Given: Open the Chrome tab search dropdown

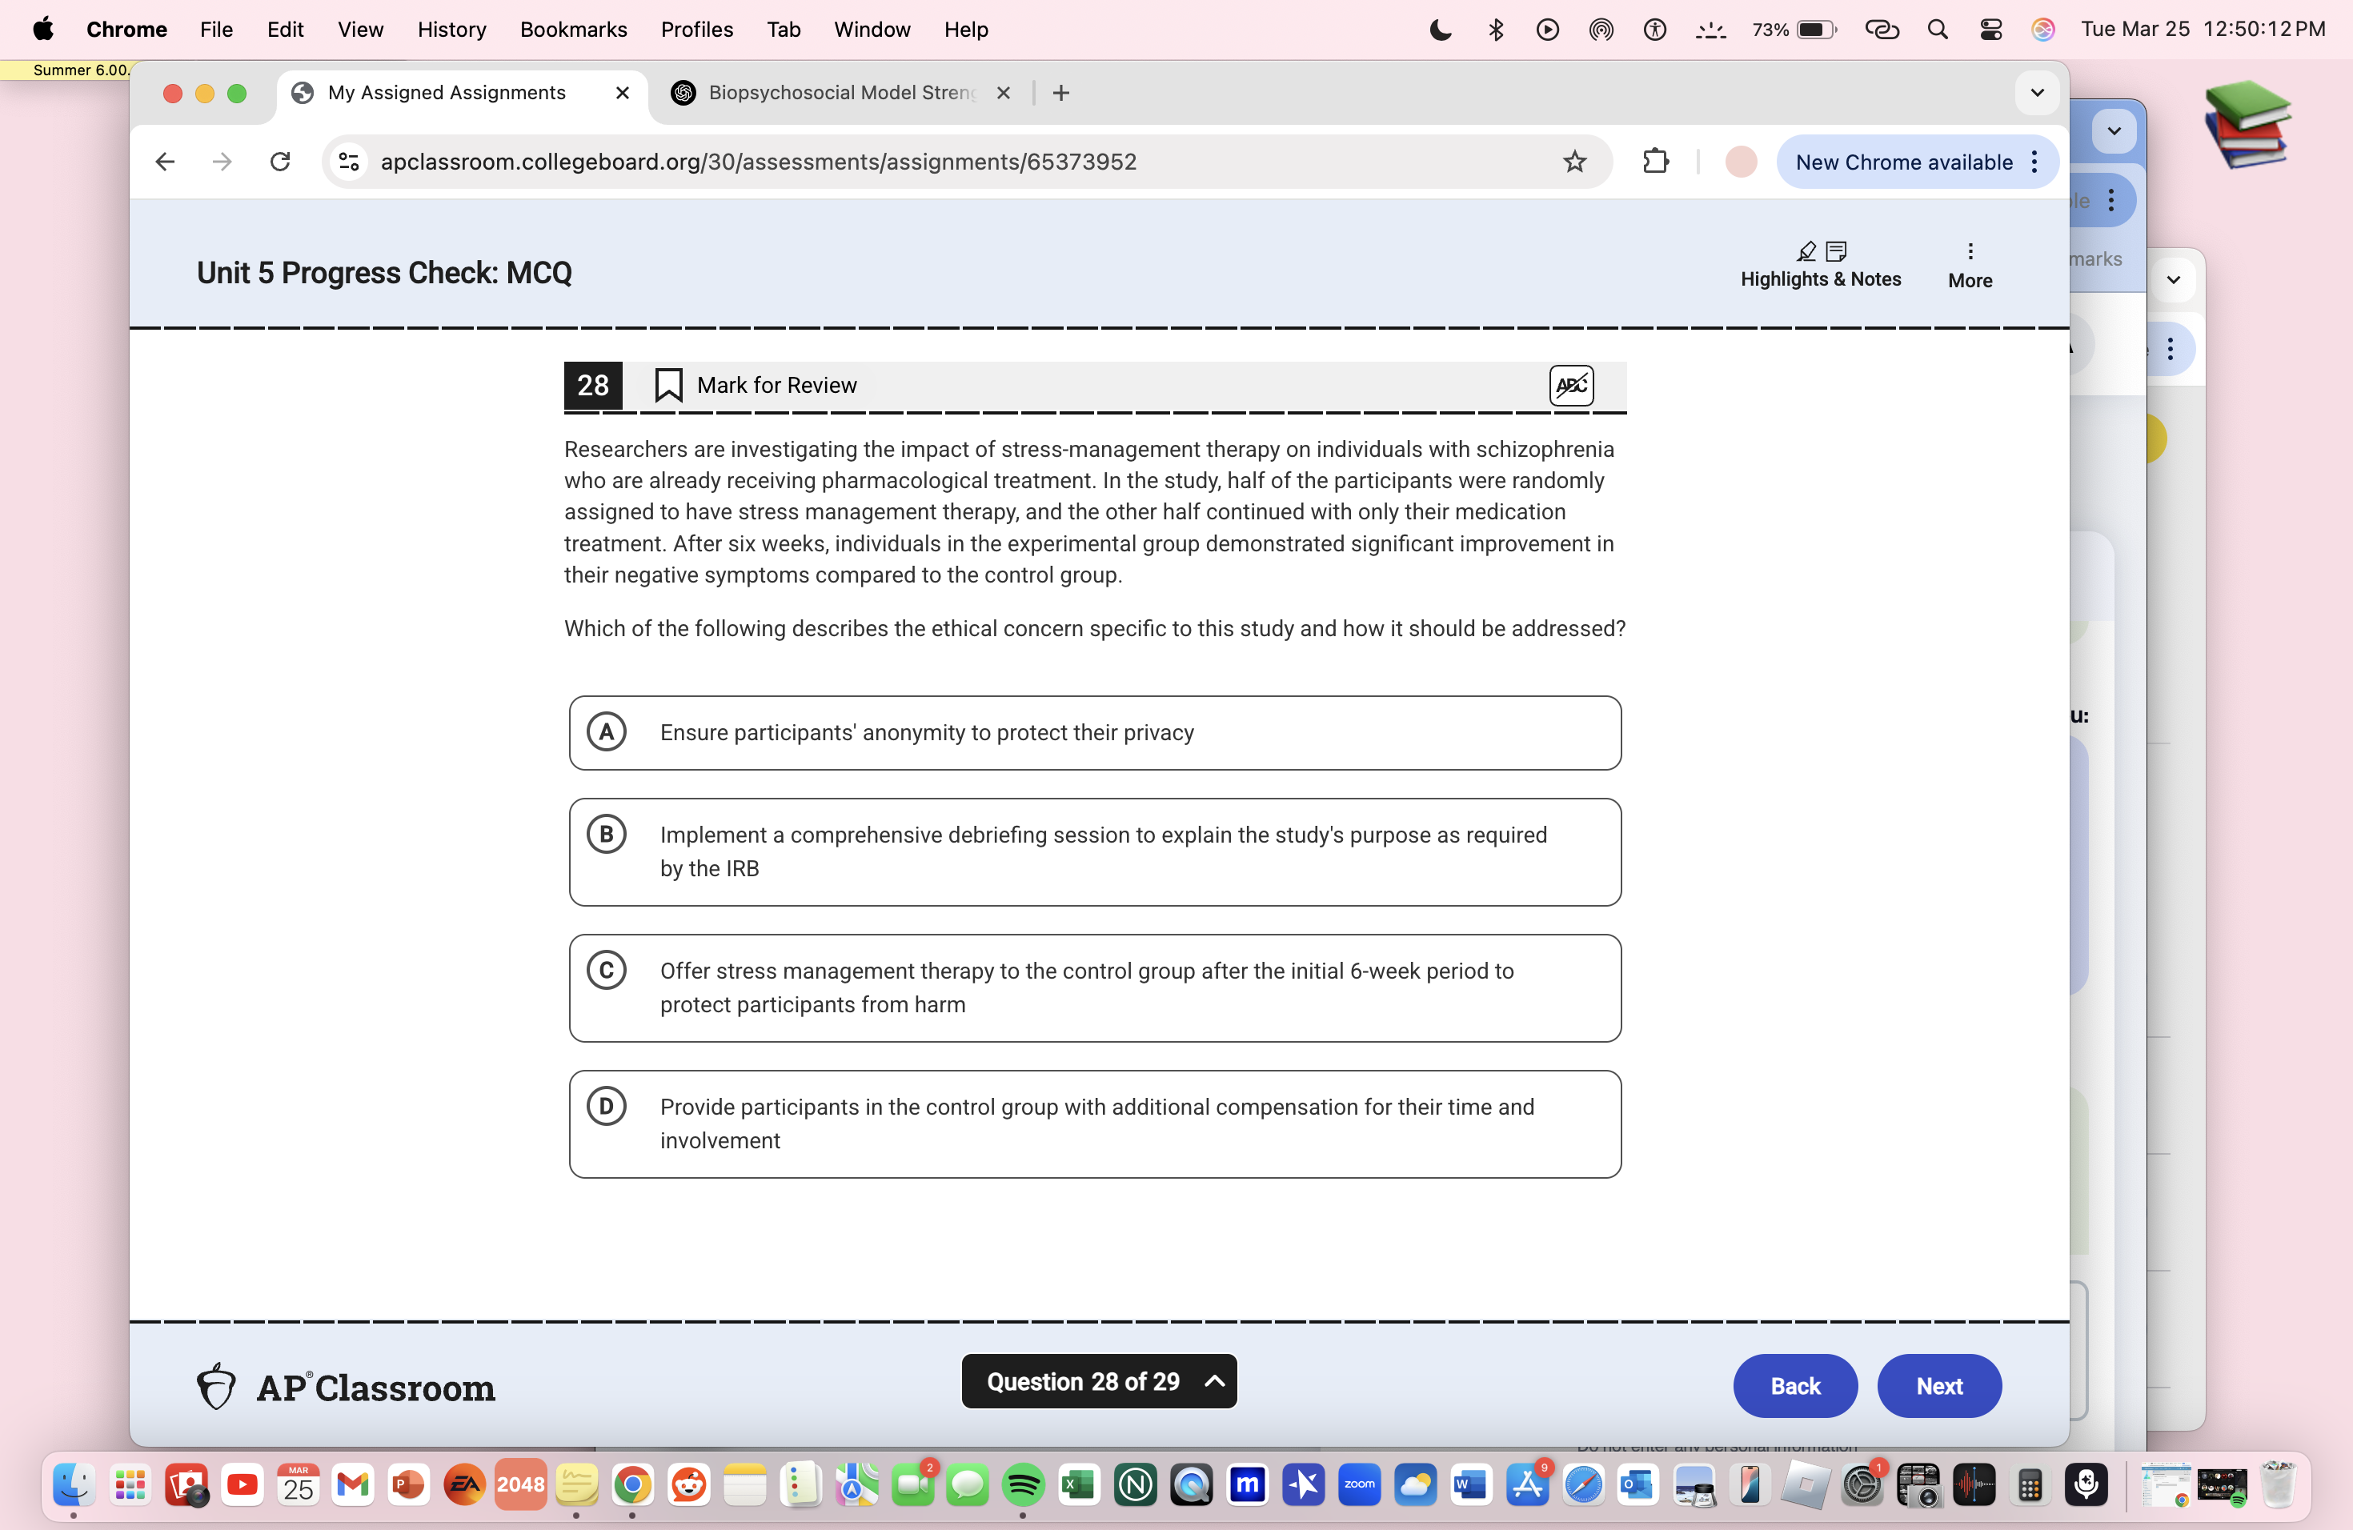Looking at the screenshot, I should click(x=2037, y=93).
